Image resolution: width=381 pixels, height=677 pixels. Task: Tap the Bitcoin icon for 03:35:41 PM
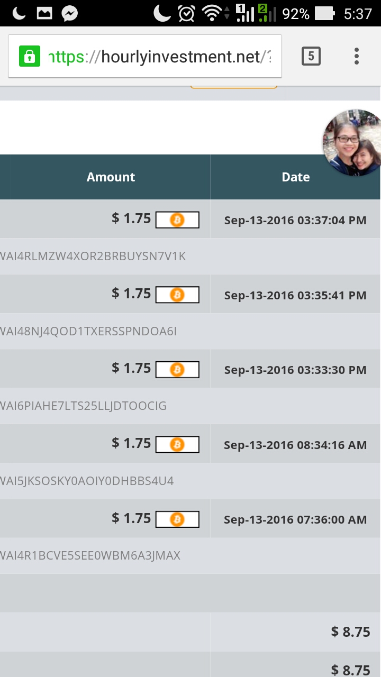[177, 295]
